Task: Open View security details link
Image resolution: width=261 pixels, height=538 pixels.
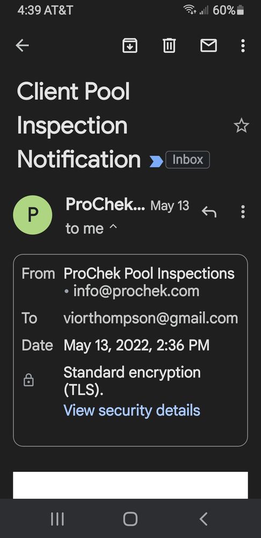Action: (132, 410)
